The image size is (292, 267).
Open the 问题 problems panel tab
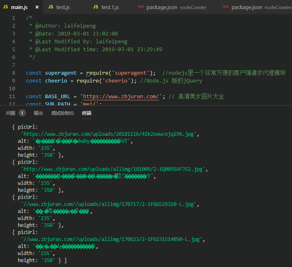[x=11, y=113]
